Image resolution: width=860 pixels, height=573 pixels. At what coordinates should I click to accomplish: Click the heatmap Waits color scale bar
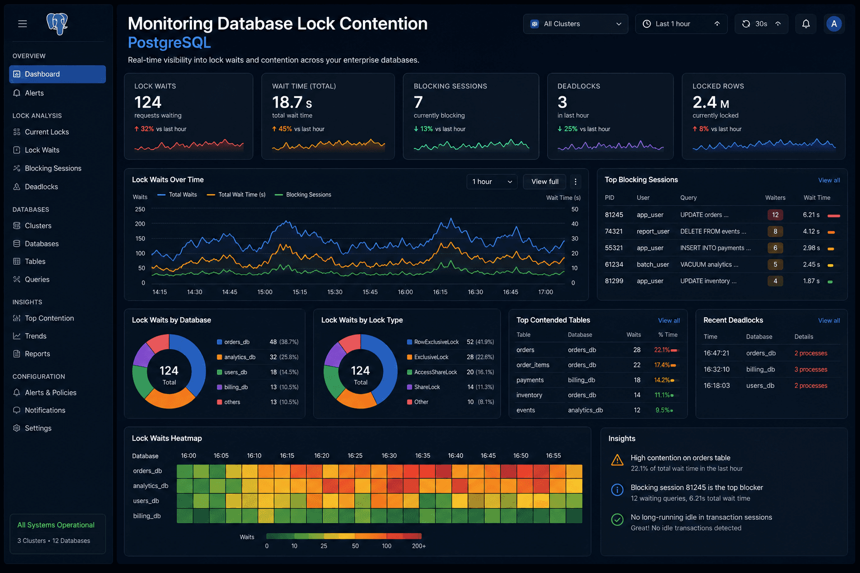click(344, 536)
